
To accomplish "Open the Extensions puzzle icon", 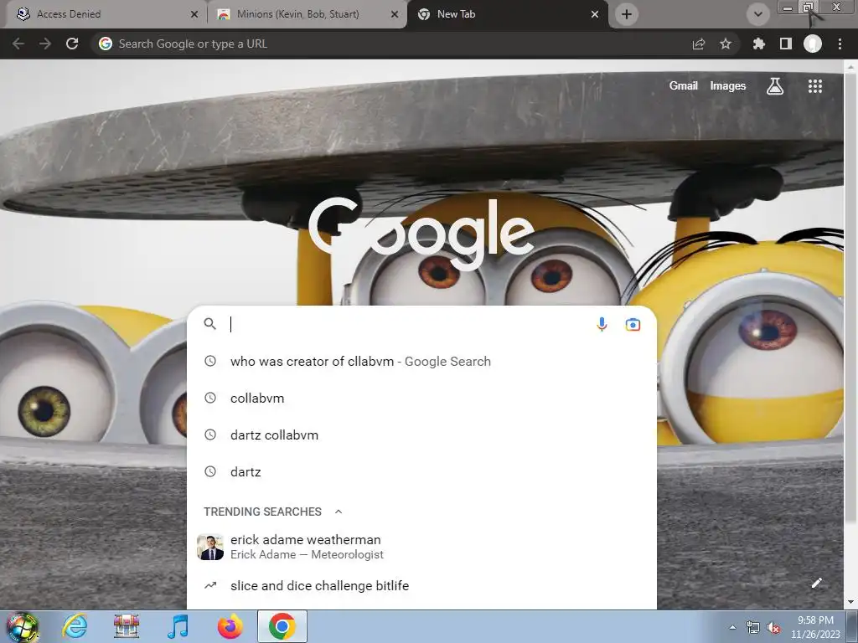I will point(758,44).
